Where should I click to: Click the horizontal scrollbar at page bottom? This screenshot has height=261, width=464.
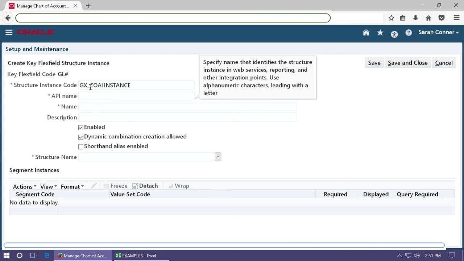[224, 245]
